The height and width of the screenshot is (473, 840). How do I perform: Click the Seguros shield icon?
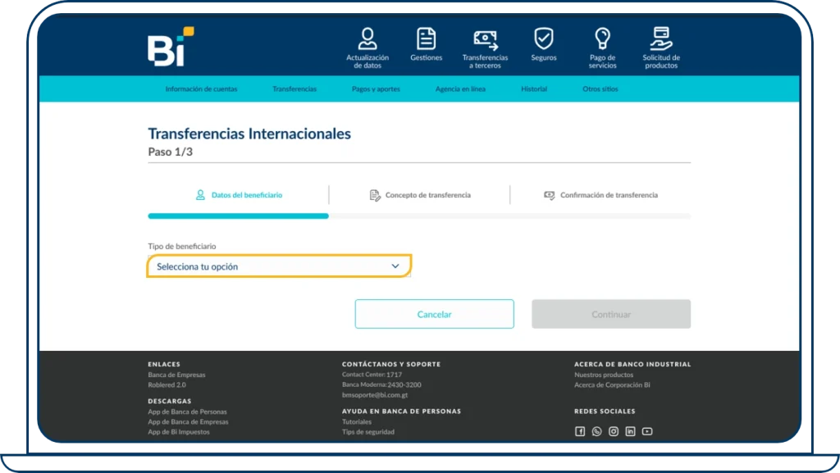pyautogui.click(x=543, y=45)
